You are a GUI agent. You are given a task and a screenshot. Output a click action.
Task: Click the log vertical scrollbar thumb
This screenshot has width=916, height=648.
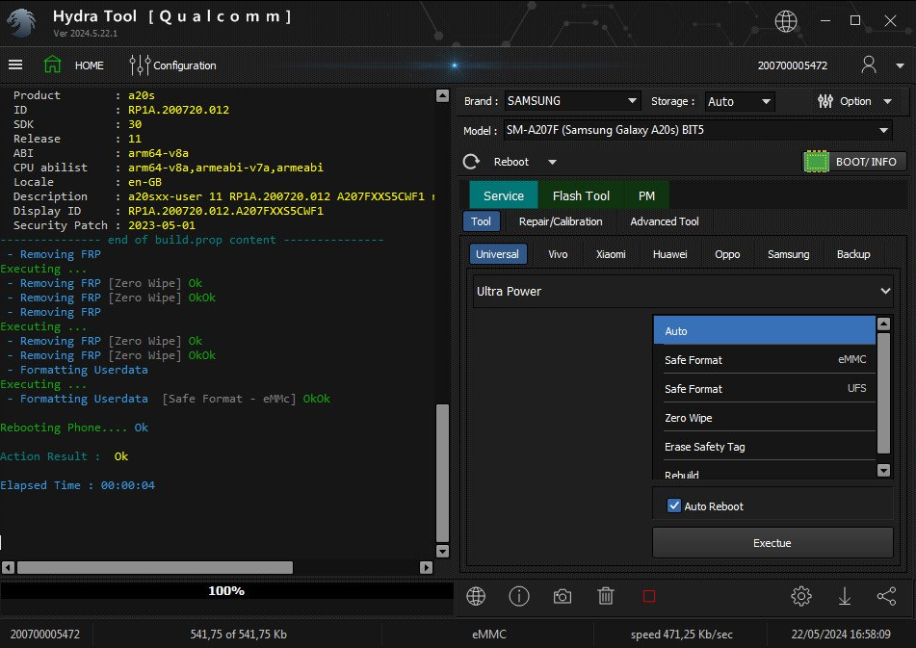pyautogui.click(x=442, y=474)
